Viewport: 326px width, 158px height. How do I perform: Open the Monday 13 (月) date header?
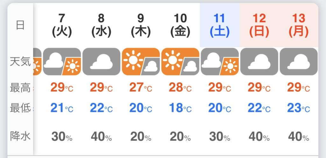pyautogui.click(x=299, y=25)
